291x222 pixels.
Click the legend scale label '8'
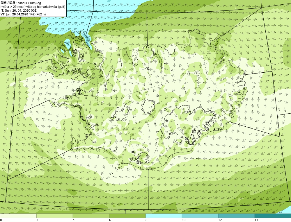(146, 220)
